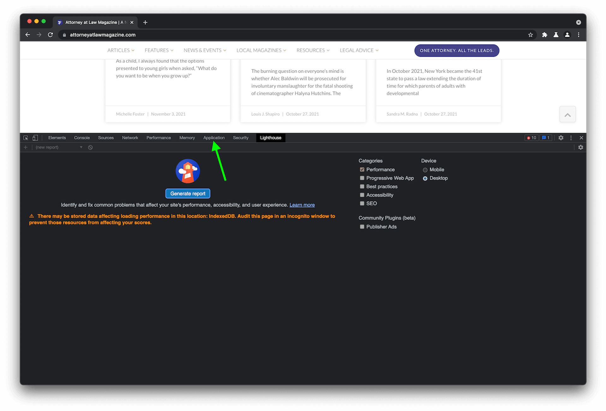Expand the LOCAL MAGAZINES menu

[x=261, y=50]
